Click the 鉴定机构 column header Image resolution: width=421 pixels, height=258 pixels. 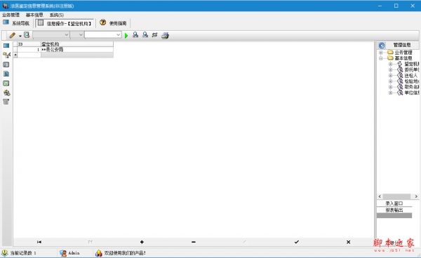pyautogui.click(x=76, y=44)
